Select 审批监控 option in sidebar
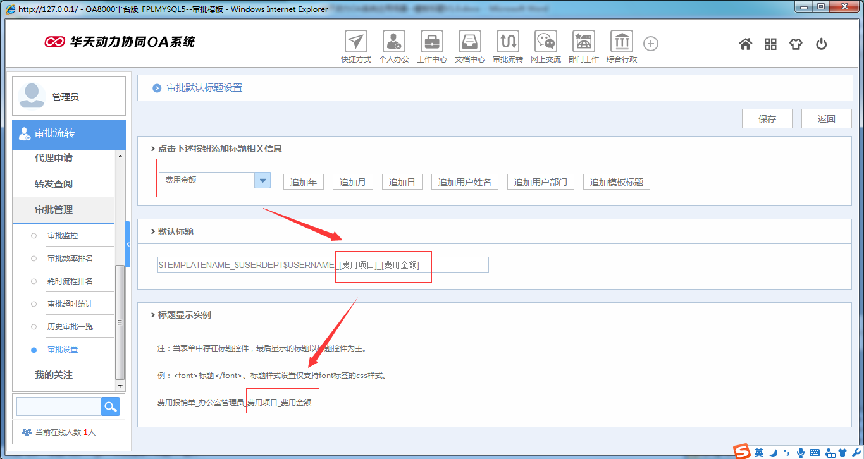 pyautogui.click(x=63, y=235)
